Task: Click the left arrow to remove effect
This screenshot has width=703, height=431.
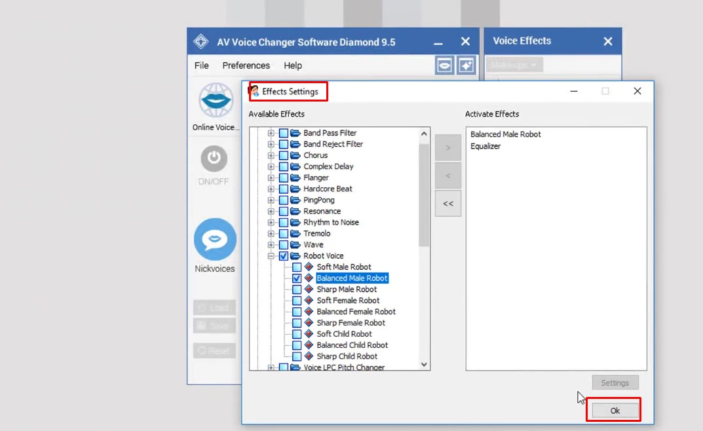Action: 447,175
